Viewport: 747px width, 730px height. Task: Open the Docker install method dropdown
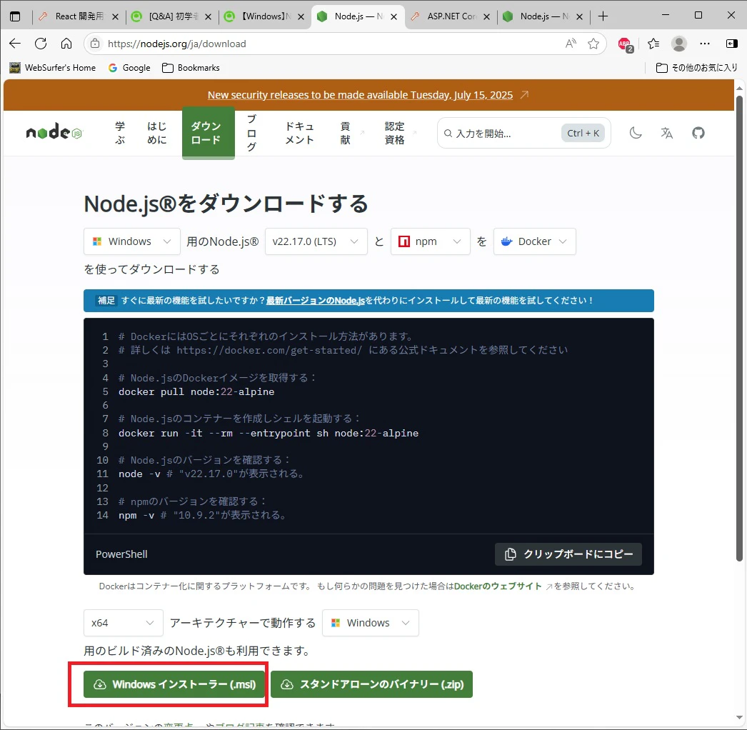click(x=534, y=241)
